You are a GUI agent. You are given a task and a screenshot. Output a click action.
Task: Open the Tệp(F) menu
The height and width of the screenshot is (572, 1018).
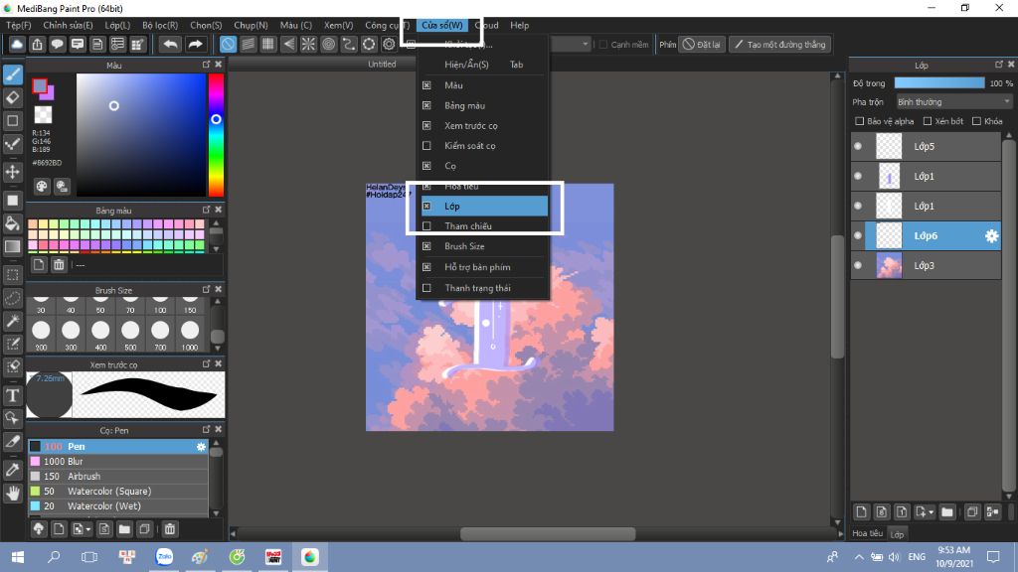18,25
